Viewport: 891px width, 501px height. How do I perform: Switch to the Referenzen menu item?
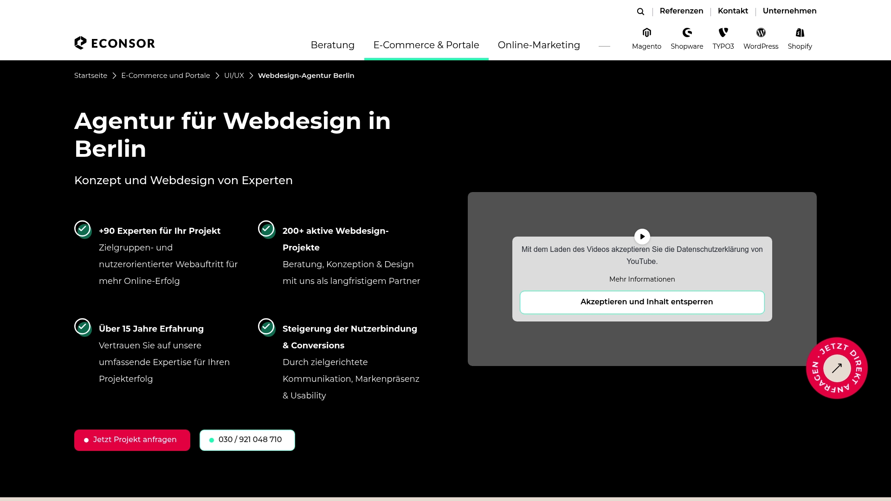(681, 11)
